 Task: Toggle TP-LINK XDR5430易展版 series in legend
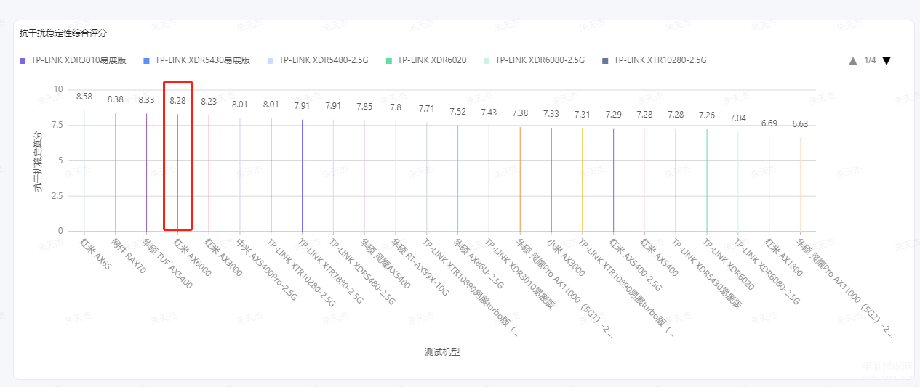(x=197, y=60)
